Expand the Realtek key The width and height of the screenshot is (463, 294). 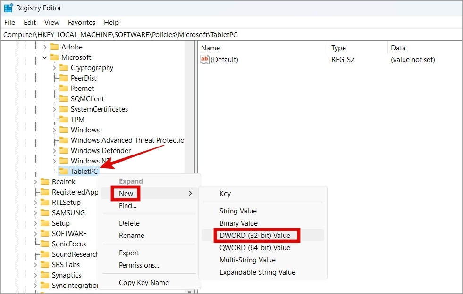[35, 182]
